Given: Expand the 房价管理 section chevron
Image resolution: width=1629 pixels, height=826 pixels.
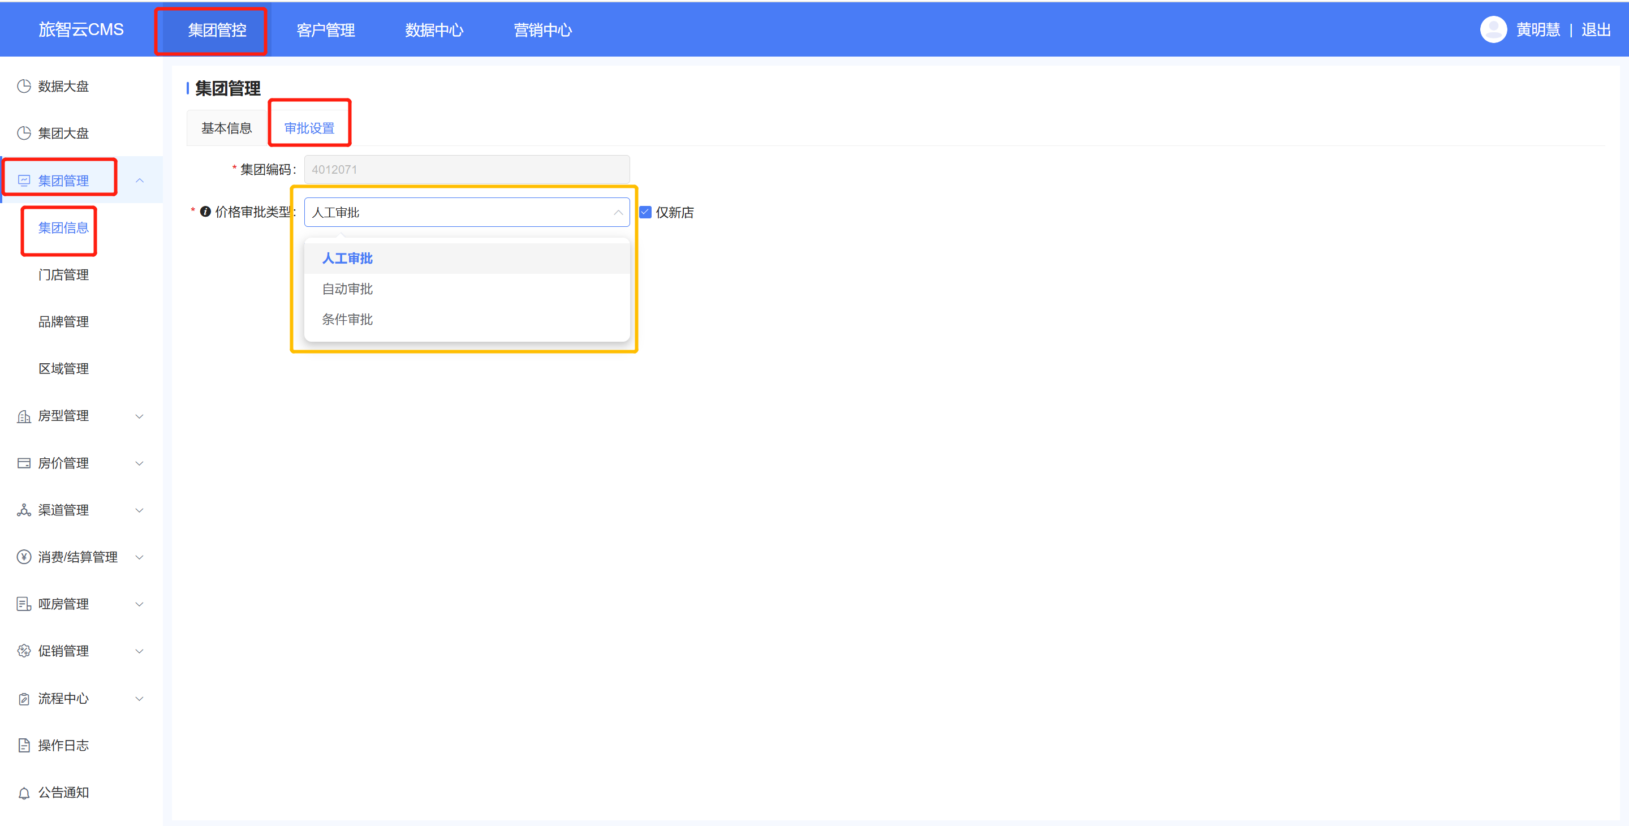Looking at the screenshot, I should (x=140, y=463).
